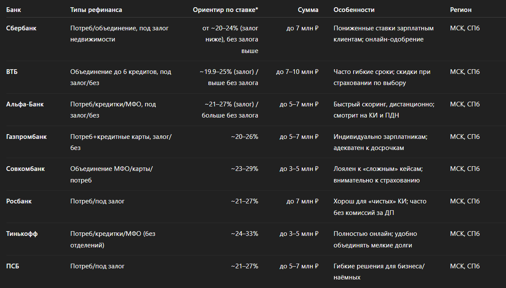Click the Газпромбанк row label
The height and width of the screenshot is (288, 506).
tap(27, 137)
